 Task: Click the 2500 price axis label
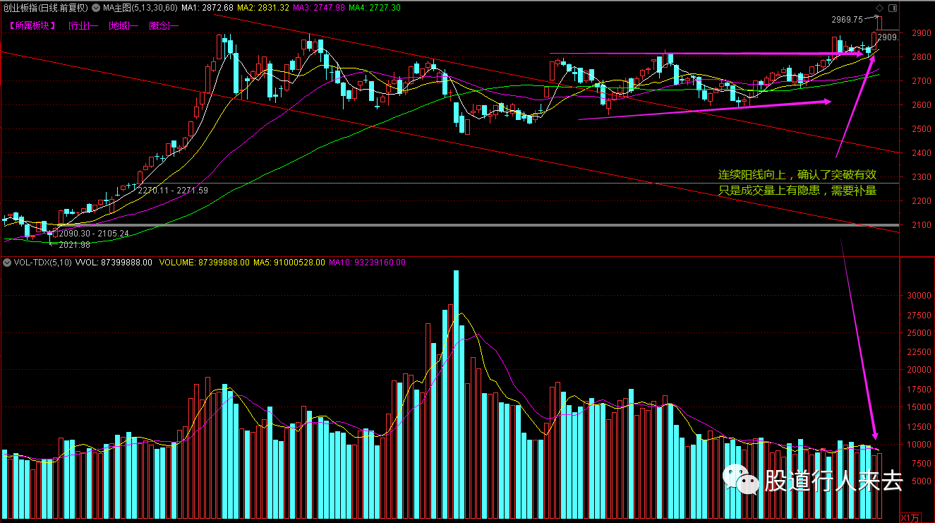coord(921,129)
